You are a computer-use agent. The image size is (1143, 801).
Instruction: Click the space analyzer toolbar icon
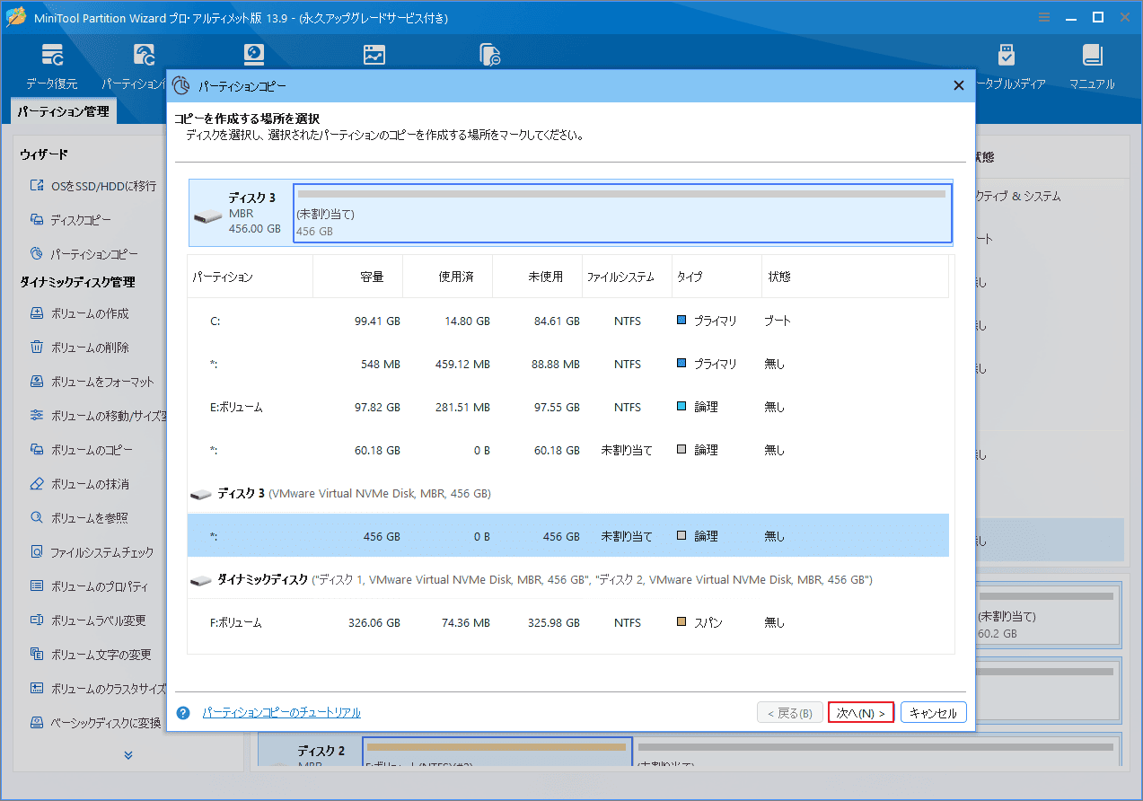489,55
